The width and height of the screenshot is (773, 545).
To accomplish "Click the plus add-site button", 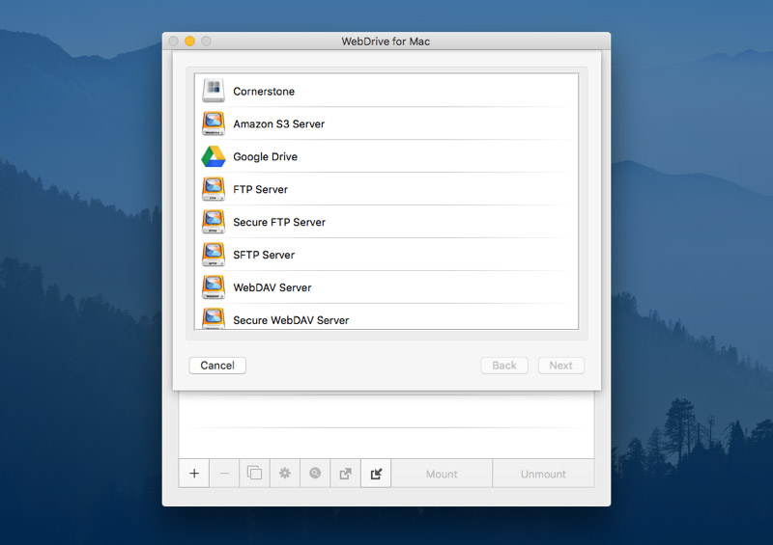I will tap(194, 474).
